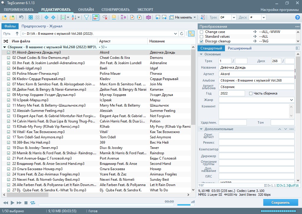
Task: Open 'Настройки программы' settings
Action: pyautogui.click(x=280, y=10)
